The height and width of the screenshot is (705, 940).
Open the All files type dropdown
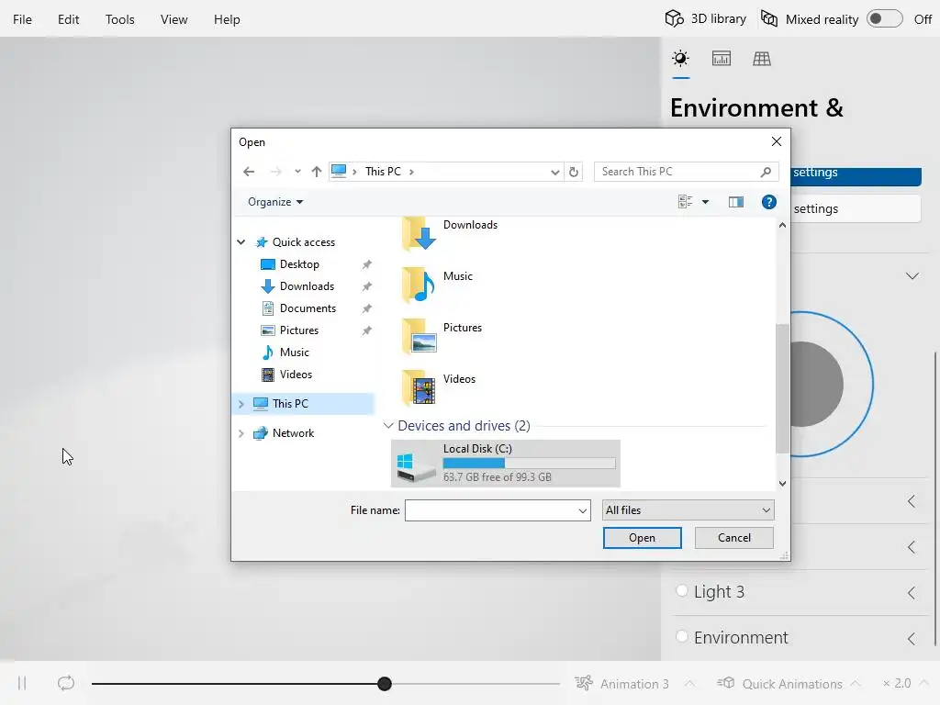click(688, 510)
